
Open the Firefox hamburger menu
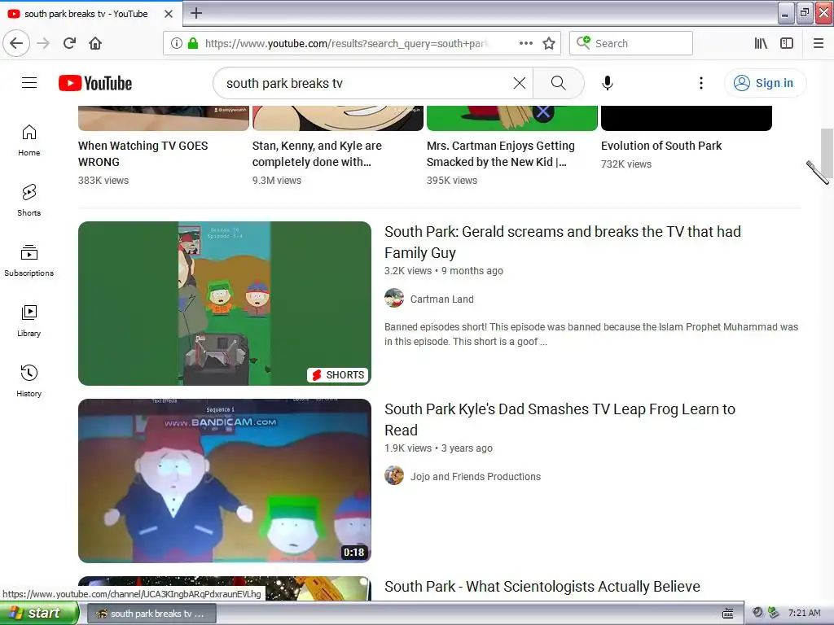pos(819,44)
